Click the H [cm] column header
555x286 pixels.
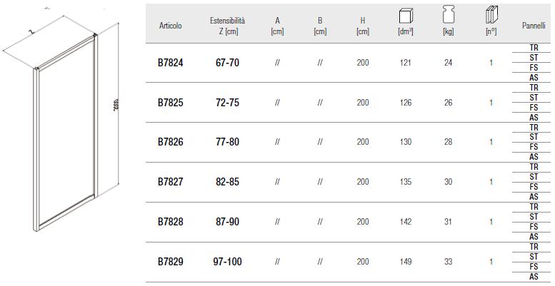363,26
